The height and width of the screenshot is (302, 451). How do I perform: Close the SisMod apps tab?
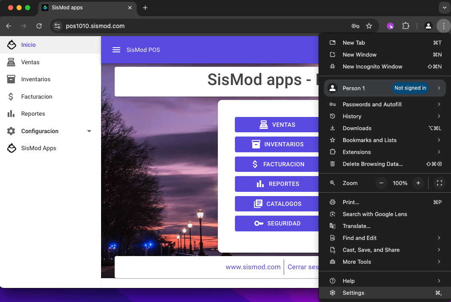pyautogui.click(x=130, y=8)
